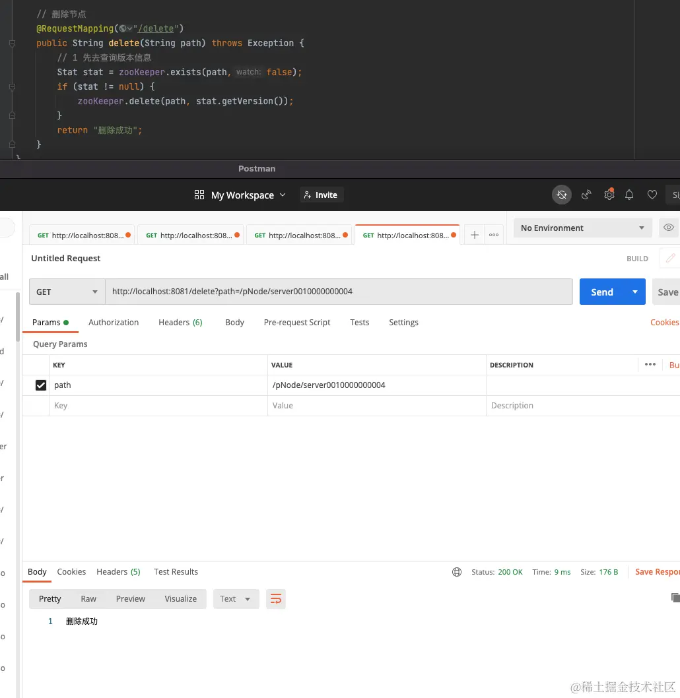The width and height of the screenshot is (680, 698).
Task: Open the query params column options dots
Action: click(x=650, y=364)
